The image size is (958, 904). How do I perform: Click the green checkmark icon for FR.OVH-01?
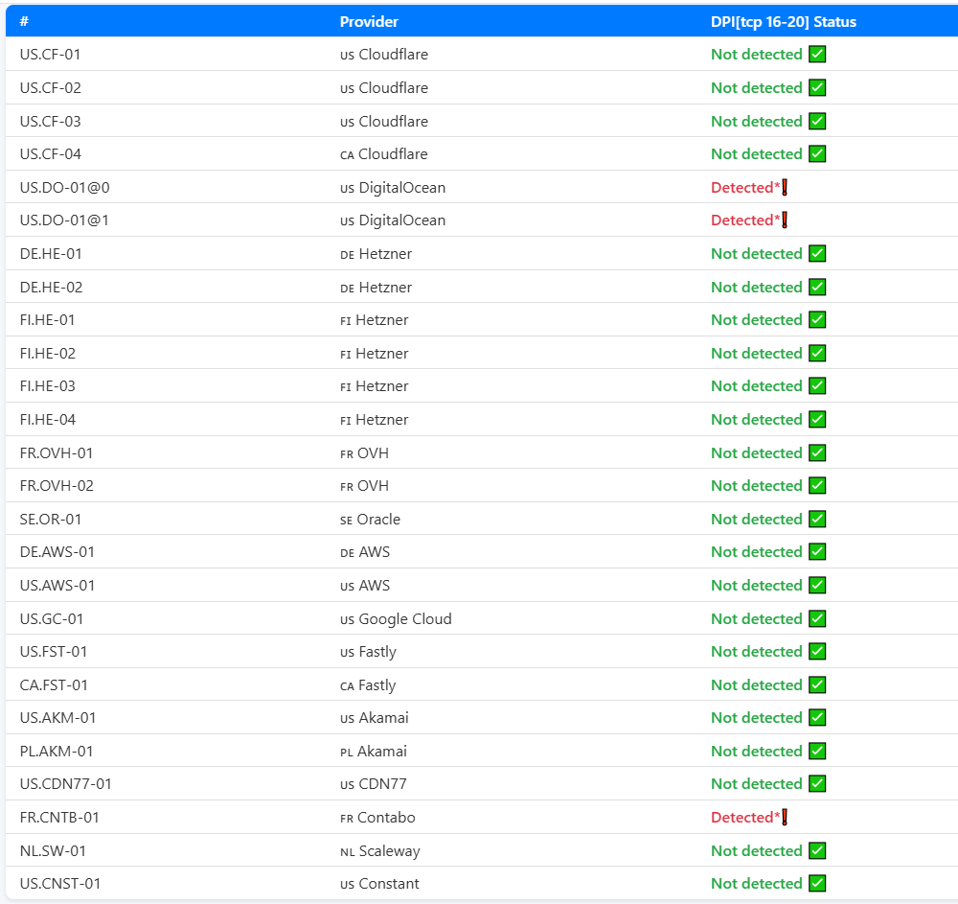[817, 452]
